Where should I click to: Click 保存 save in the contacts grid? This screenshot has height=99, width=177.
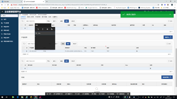(x=67, y=21)
